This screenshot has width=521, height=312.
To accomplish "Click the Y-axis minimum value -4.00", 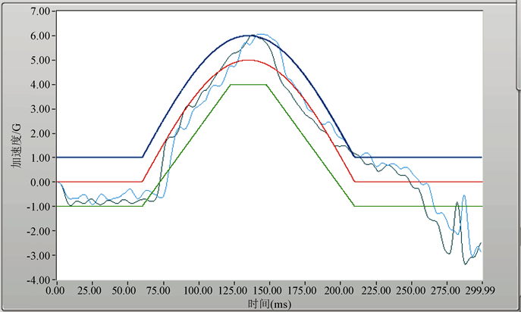I will [x=38, y=279].
